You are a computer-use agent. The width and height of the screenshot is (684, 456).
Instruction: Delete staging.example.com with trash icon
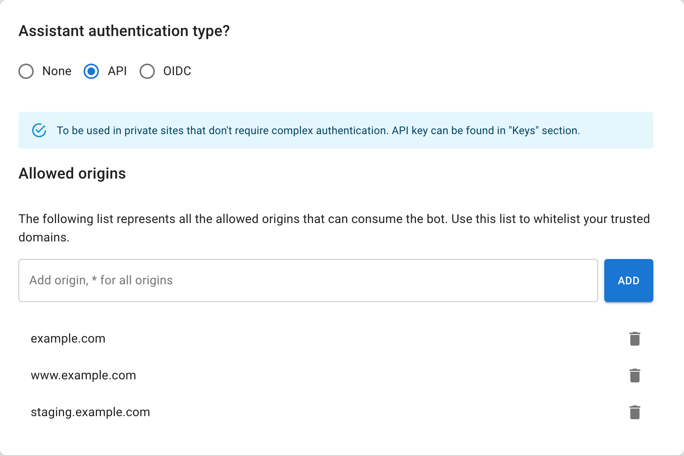coord(635,412)
